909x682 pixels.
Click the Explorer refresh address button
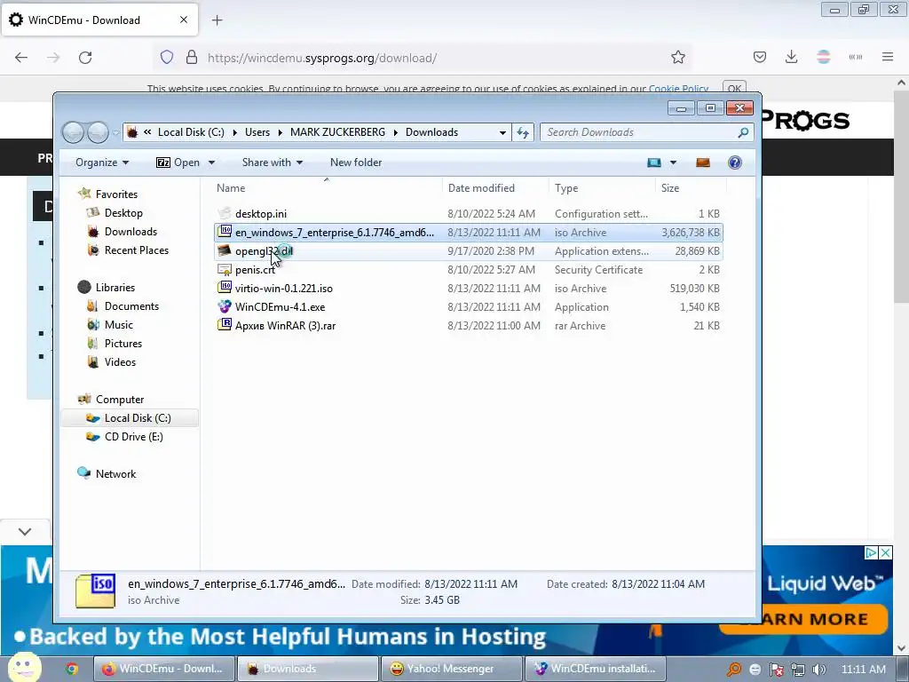(523, 132)
